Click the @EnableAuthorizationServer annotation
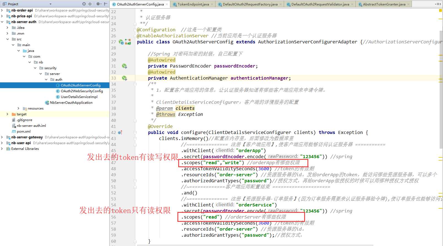Image resolution: width=443 pixels, height=246 pixels. [x=172, y=36]
